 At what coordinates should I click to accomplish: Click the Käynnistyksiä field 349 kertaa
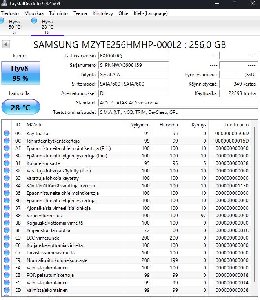coord(238,84)
